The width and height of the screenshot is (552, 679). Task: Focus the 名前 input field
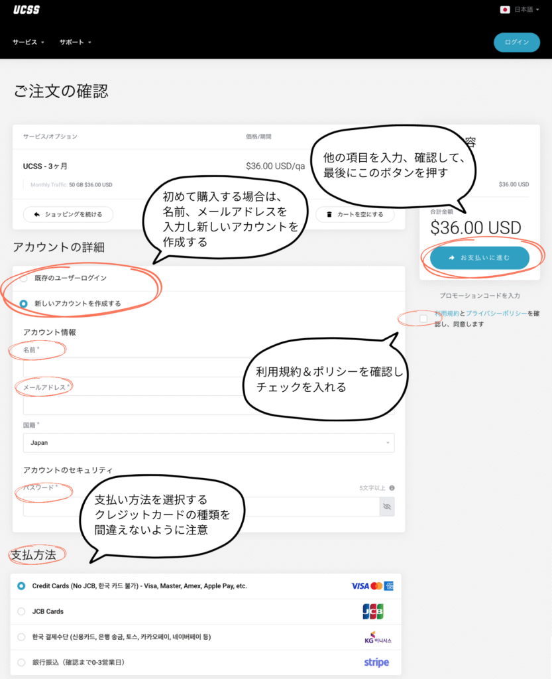pos(209,367)
